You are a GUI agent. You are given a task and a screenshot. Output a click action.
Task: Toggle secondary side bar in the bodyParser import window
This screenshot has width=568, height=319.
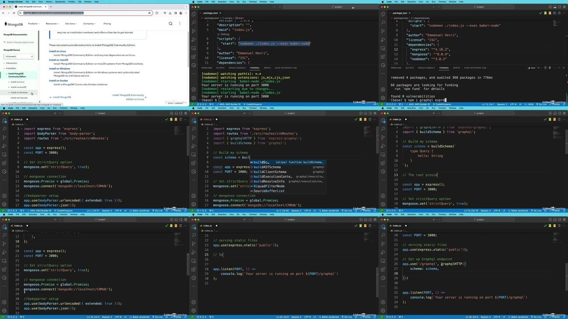(181, 113)
